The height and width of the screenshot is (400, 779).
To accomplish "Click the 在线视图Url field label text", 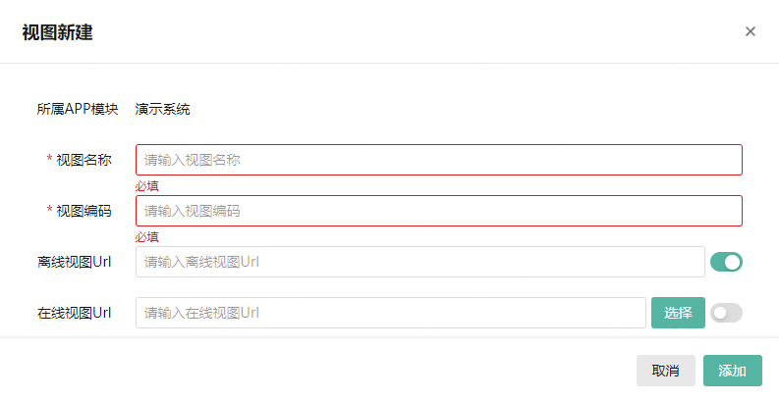I will (75, 313).
